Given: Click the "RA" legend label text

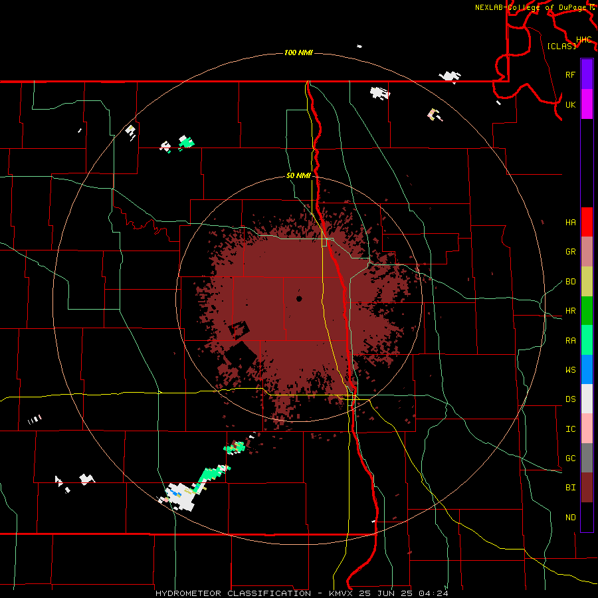Looking at the screenshot, I should (x=570, y=341).
